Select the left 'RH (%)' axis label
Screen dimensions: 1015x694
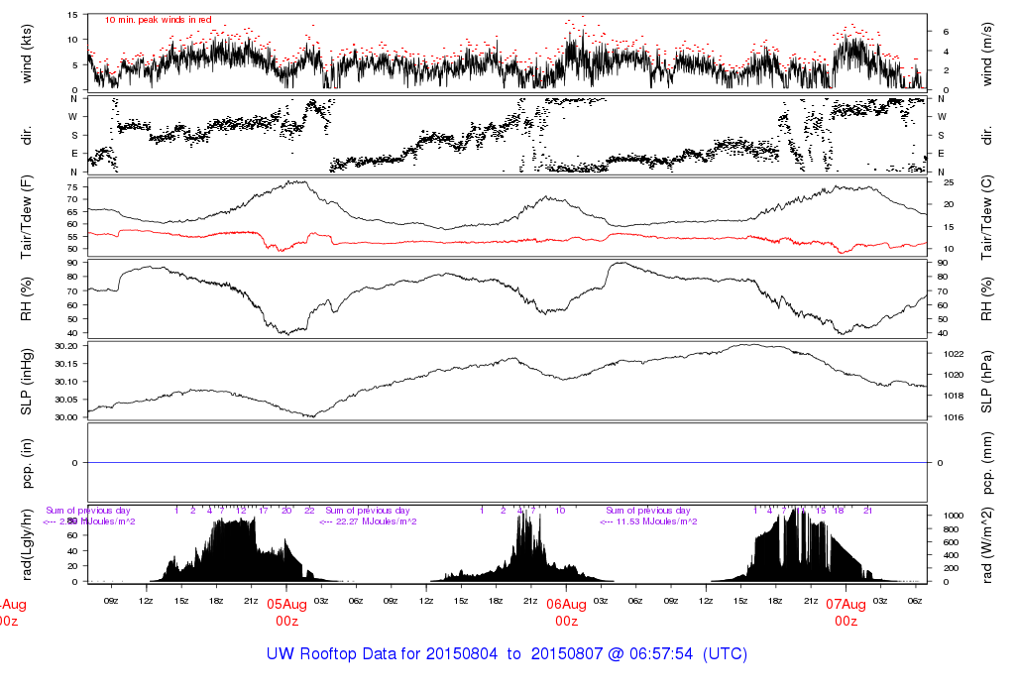tap(27, 299)
